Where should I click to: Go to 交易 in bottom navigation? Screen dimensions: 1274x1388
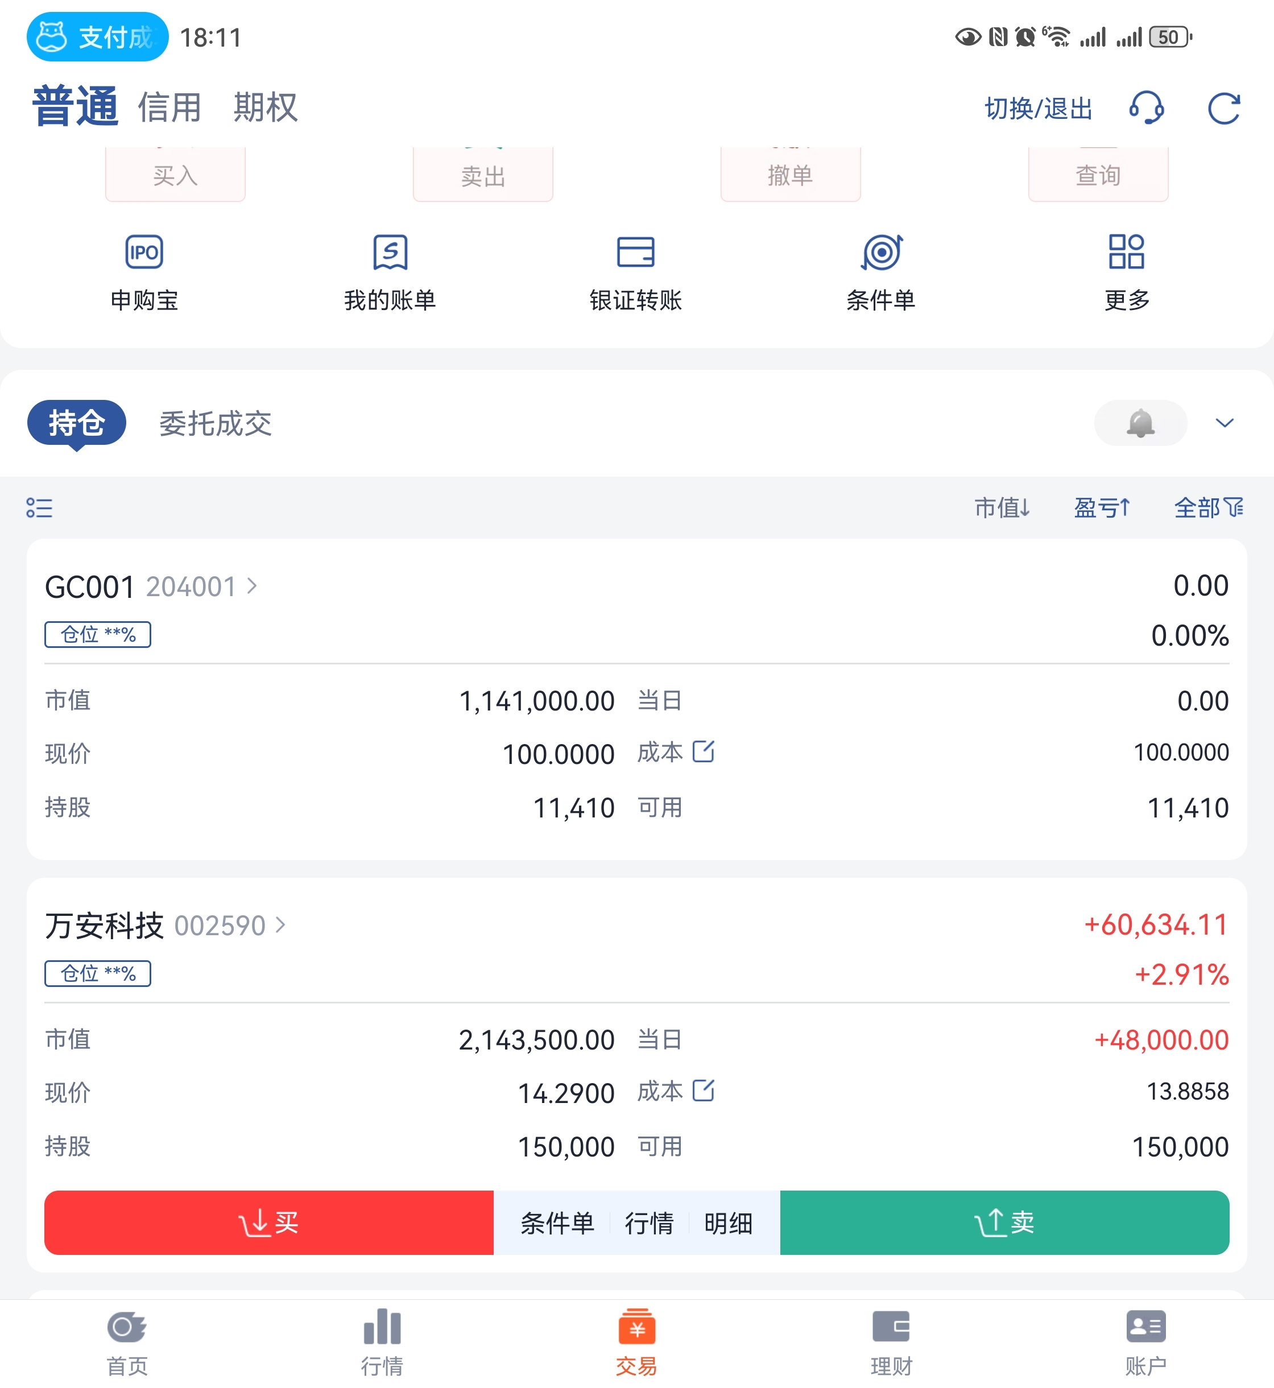tap(636, 1343)
